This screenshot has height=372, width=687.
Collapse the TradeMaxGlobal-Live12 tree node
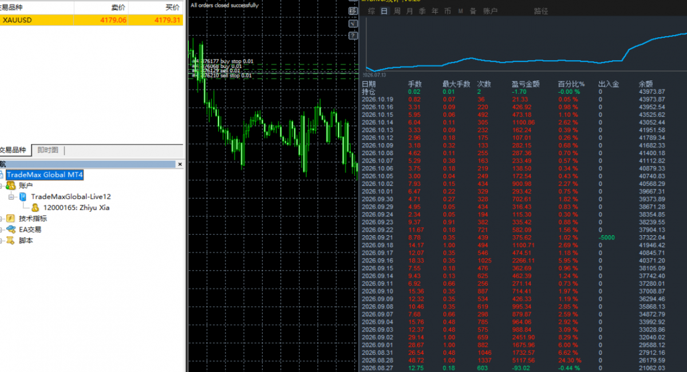coord(11,196)
